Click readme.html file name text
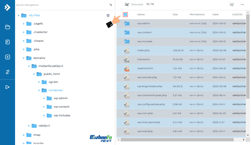 click(x=145, y=68)
